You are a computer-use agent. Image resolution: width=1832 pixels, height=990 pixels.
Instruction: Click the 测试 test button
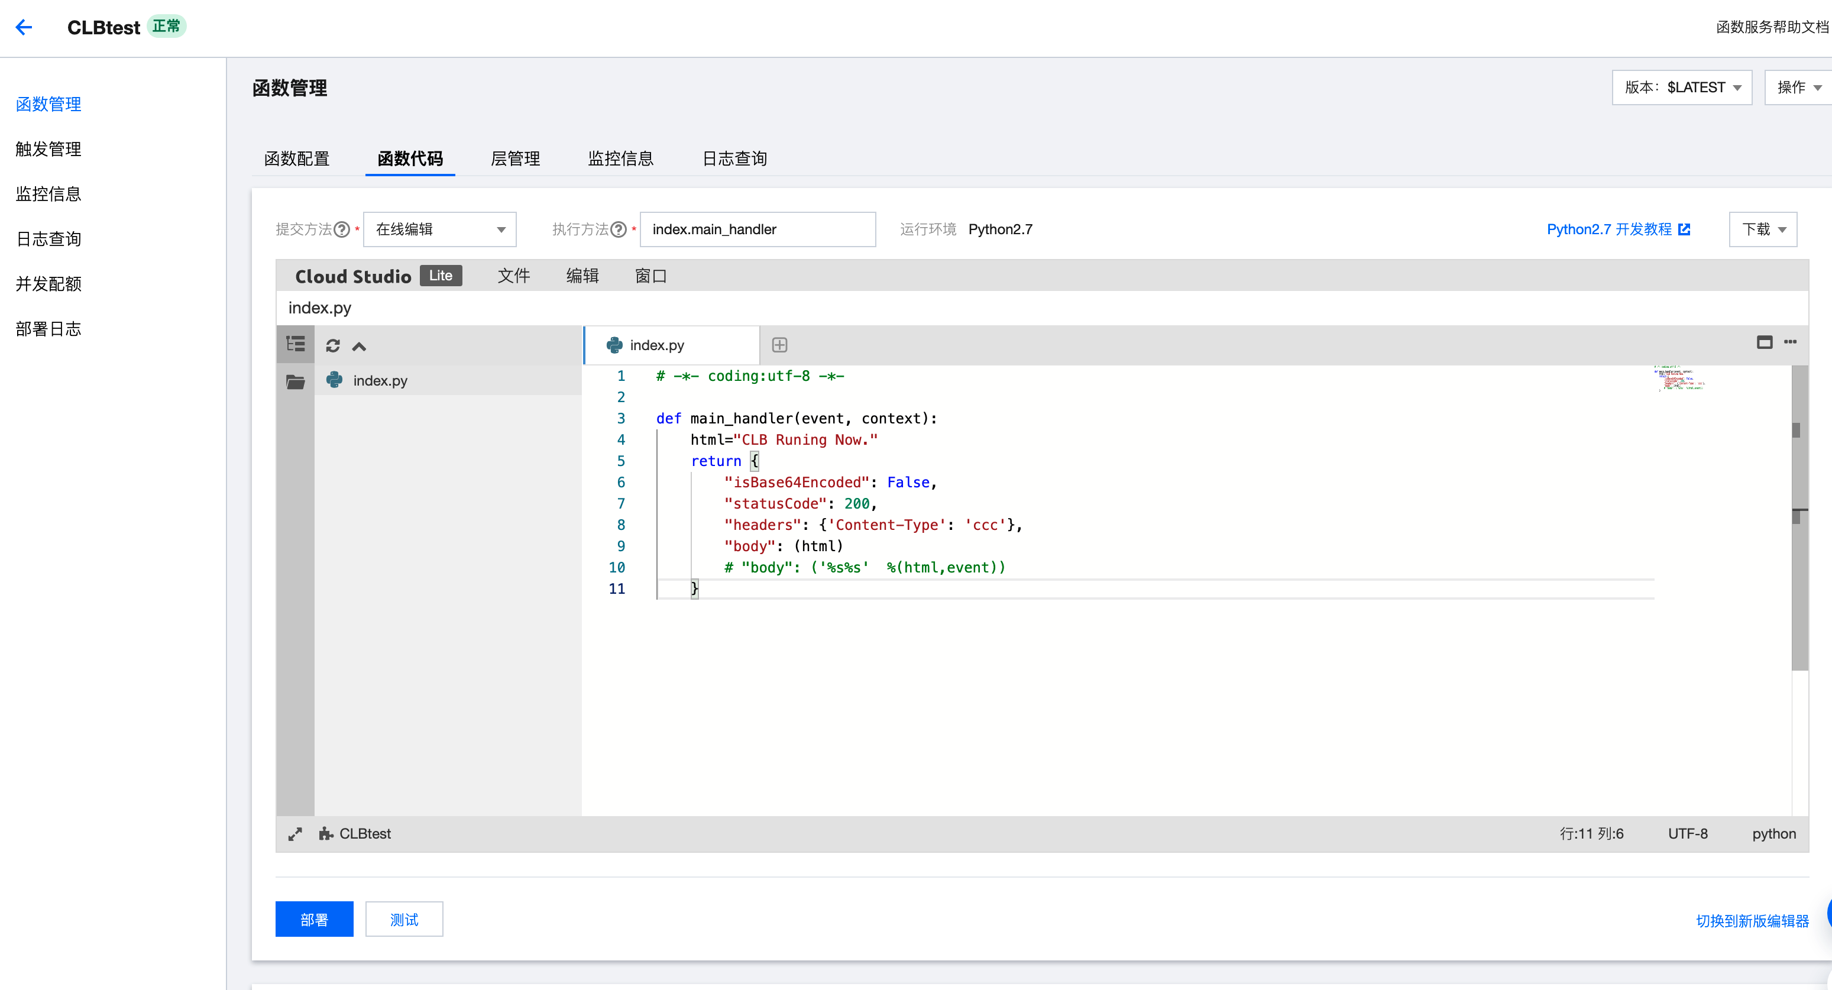click(x=404, y=919)
